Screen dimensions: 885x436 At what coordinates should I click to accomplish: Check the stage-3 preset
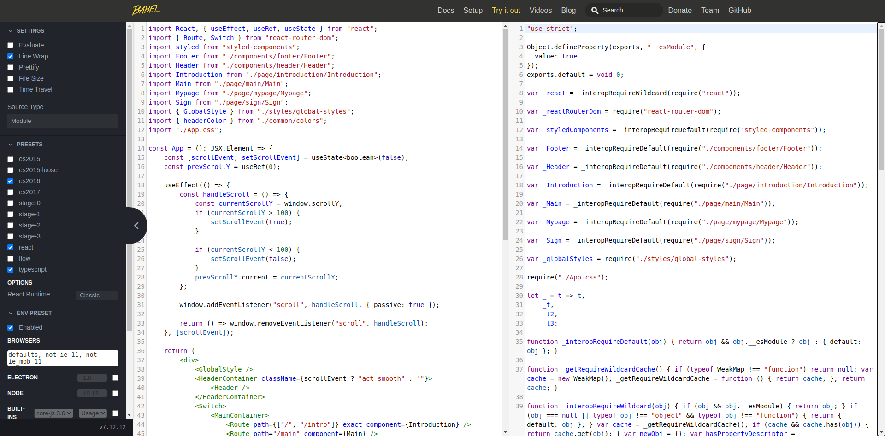(x=11, y=237)
